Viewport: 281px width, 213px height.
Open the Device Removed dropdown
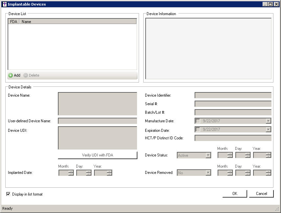click(208, 172)
